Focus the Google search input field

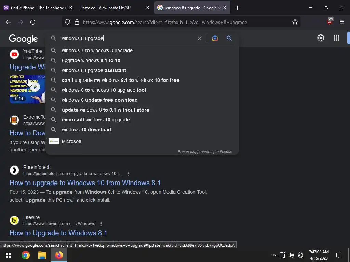[x=127, y=38]
